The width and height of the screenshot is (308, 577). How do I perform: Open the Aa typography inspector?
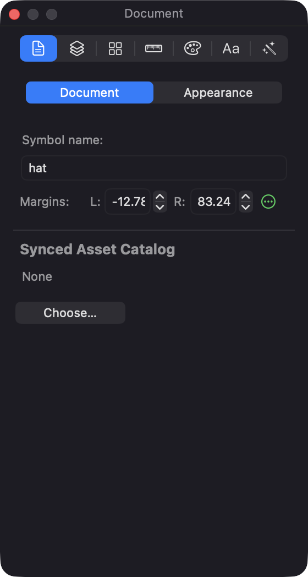[x=231, y=48]
